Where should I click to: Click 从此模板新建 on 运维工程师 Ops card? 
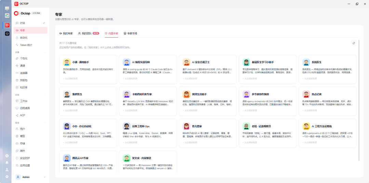tap(130, 143)
